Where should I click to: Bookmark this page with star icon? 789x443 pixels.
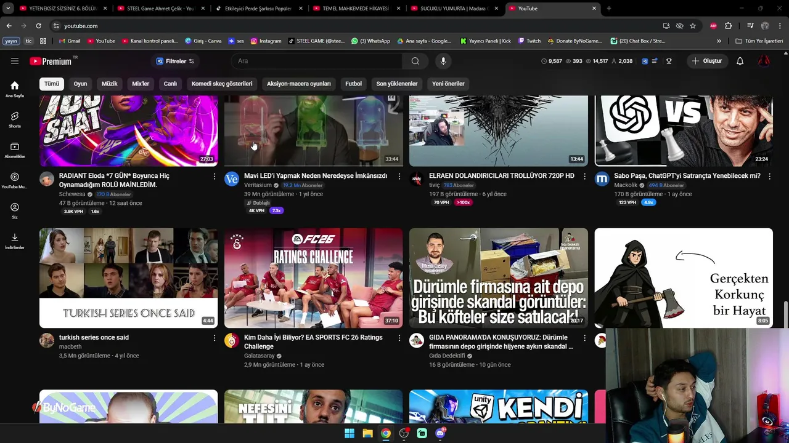pyautogui.click(x=693, y=26)
